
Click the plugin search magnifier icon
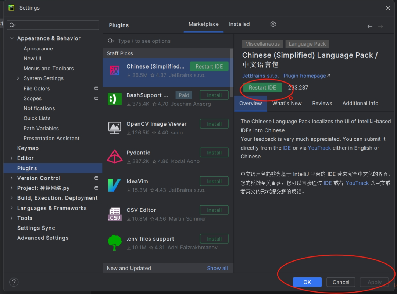pos(111,41)
